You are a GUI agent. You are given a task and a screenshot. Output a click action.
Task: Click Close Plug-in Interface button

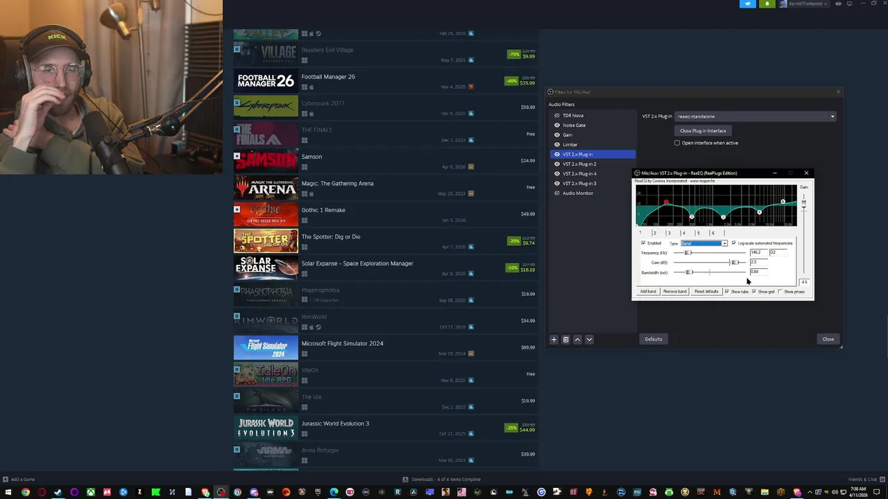pos(703,131)
